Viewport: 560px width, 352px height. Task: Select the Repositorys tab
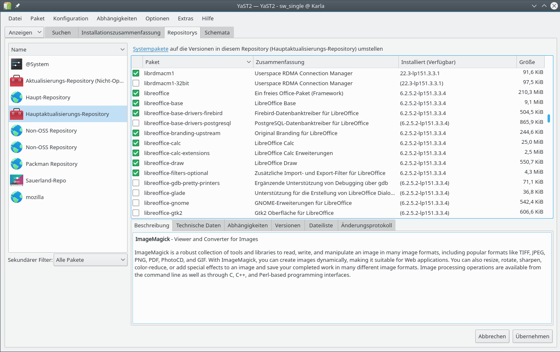(x=182, y=32)
